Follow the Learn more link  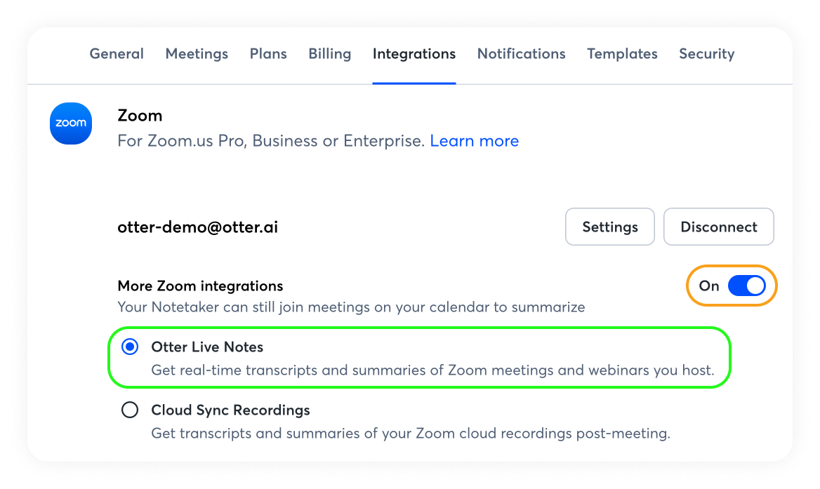coord(474,141)
